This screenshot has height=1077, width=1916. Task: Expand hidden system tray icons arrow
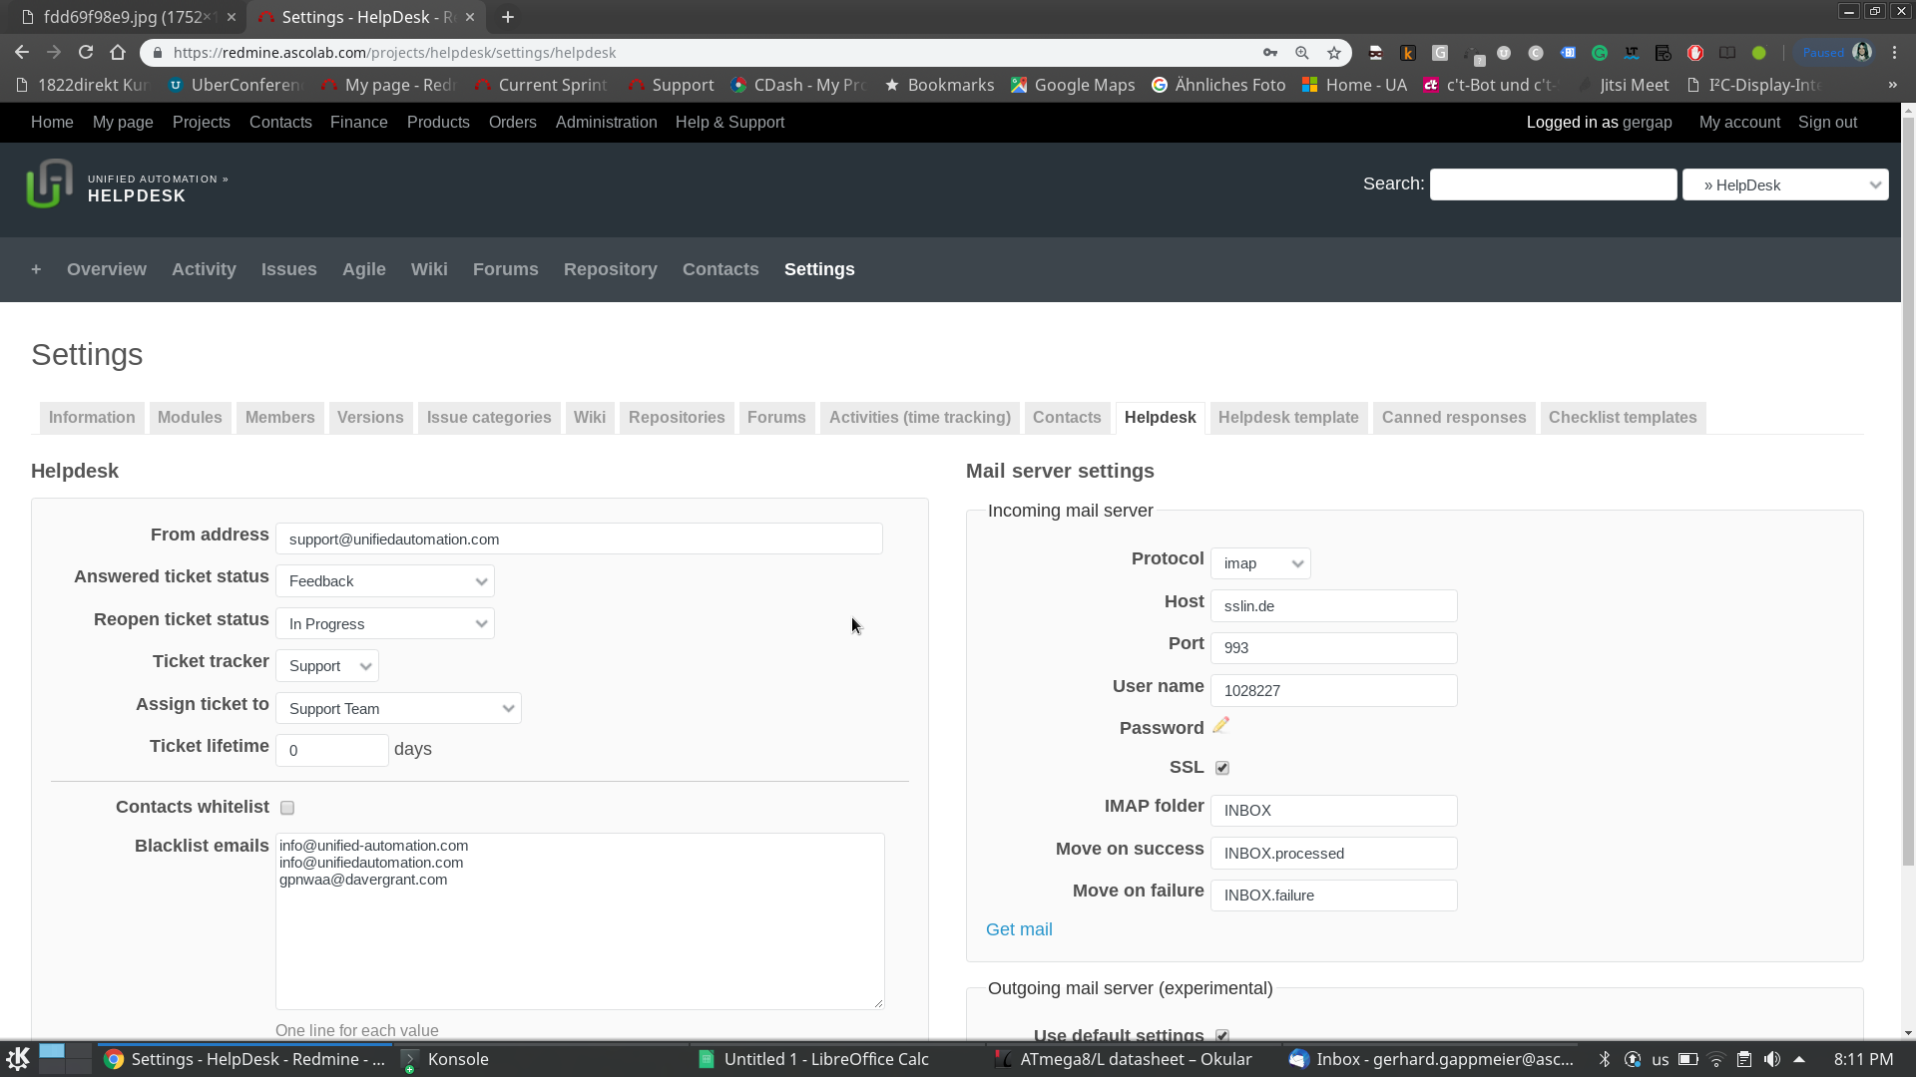1799,1059
